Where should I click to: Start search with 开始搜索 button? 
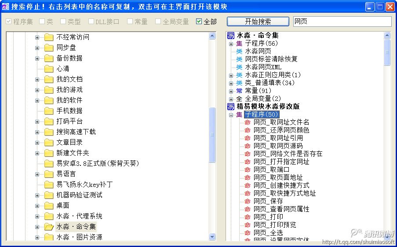(x=258, y=21)
